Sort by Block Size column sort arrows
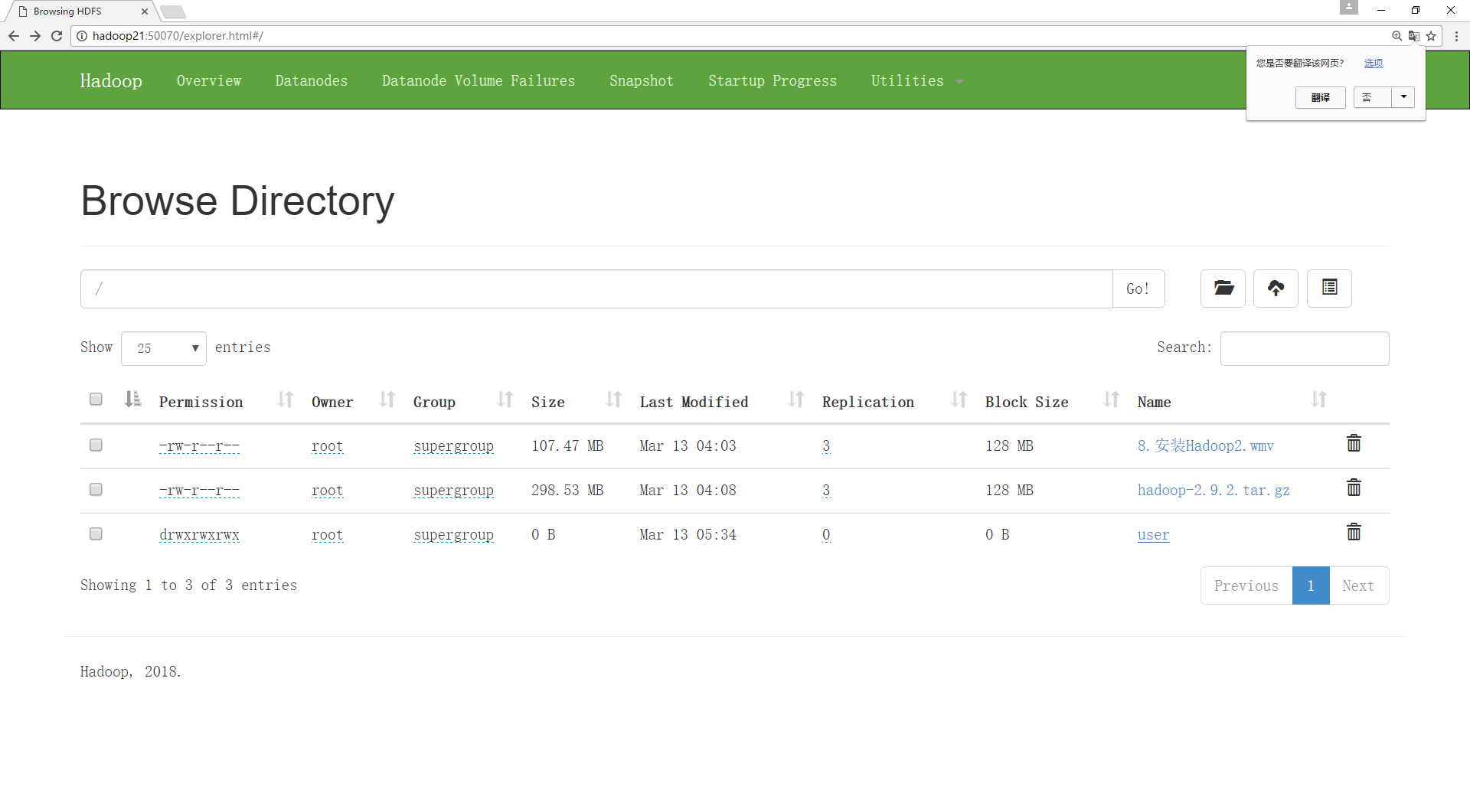 pyautogui.click(x=1112, y=400)
